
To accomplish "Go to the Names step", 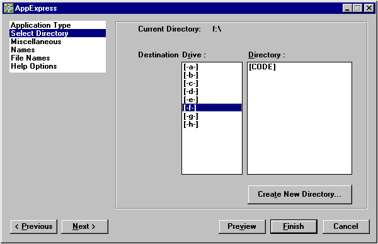I will click(x=57, y=50).
